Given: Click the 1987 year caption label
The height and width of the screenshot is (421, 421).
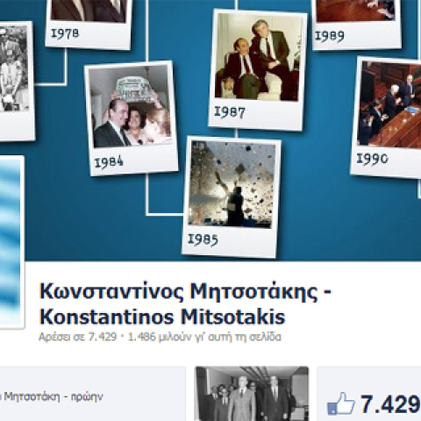Looking at the screenshot, I should coord(230,112).
